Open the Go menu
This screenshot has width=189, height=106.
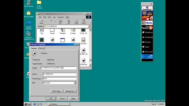(54, 17)
